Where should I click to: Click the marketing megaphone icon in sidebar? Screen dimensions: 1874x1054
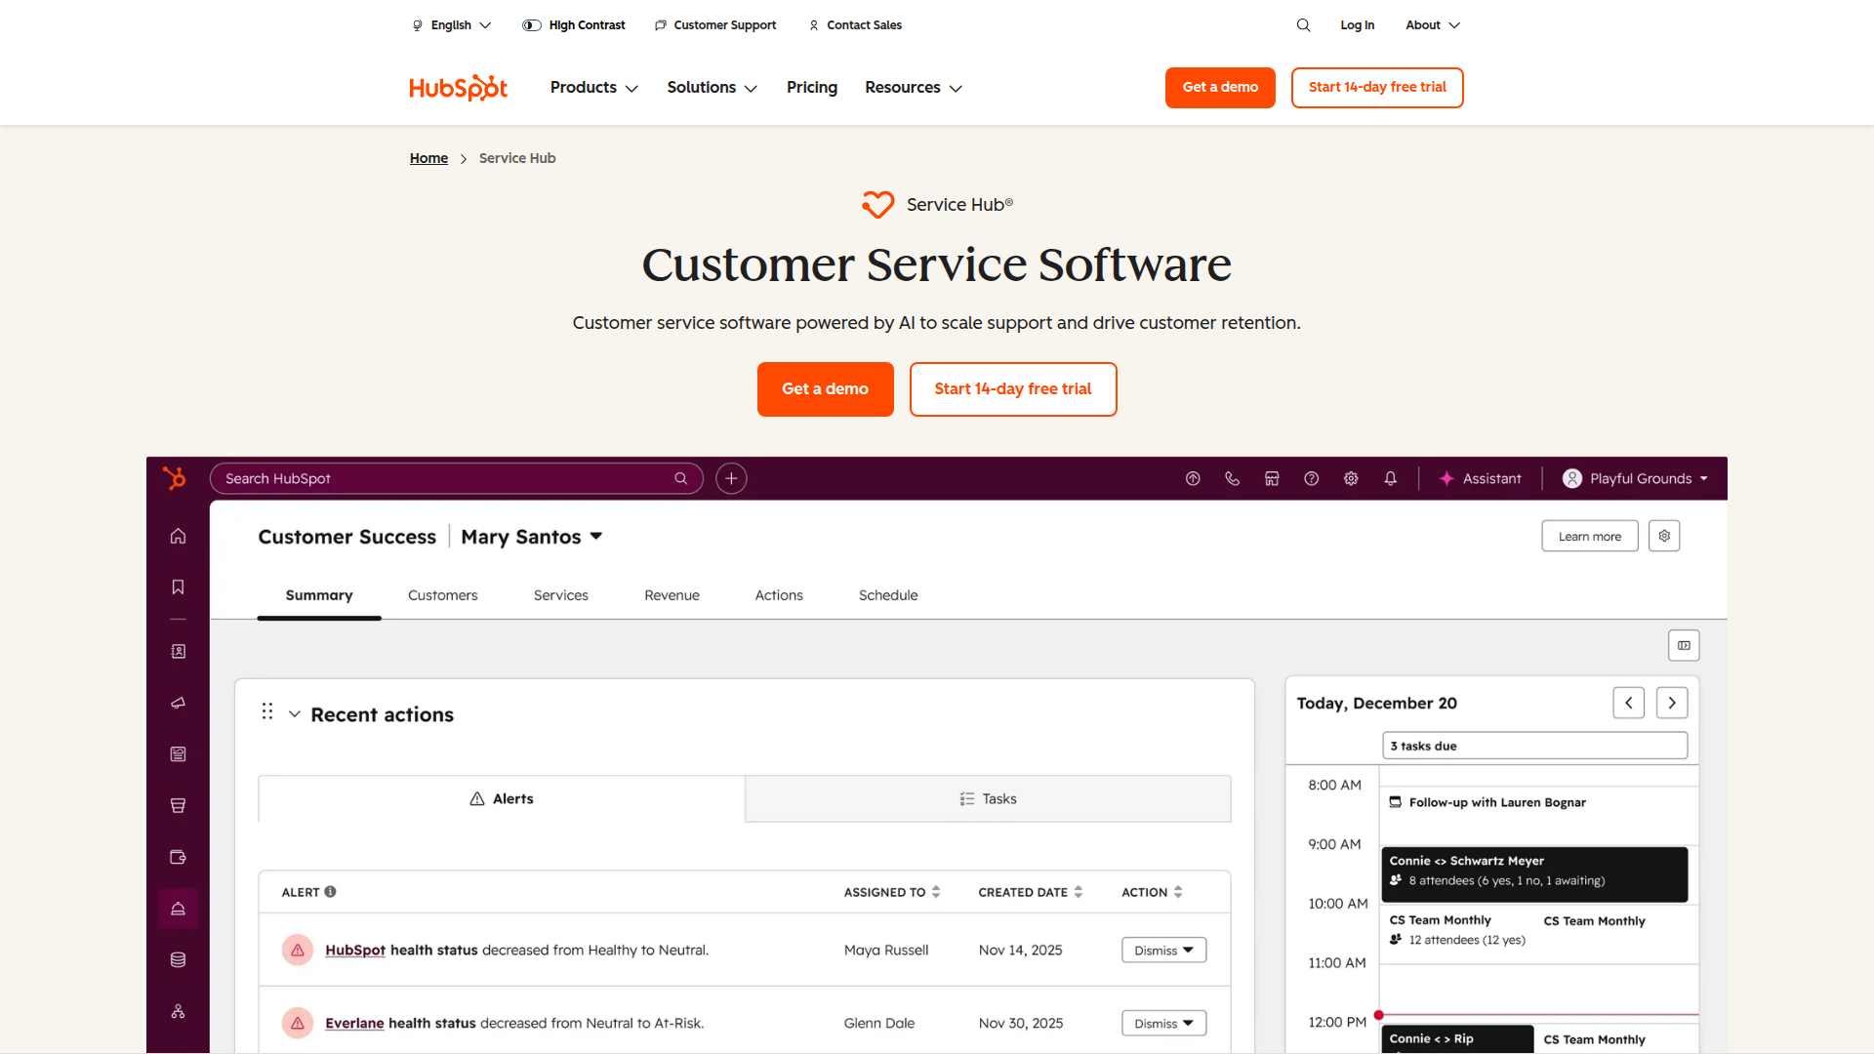pos(177,703)
